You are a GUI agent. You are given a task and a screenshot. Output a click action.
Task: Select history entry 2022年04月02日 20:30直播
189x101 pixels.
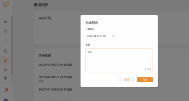55,90
